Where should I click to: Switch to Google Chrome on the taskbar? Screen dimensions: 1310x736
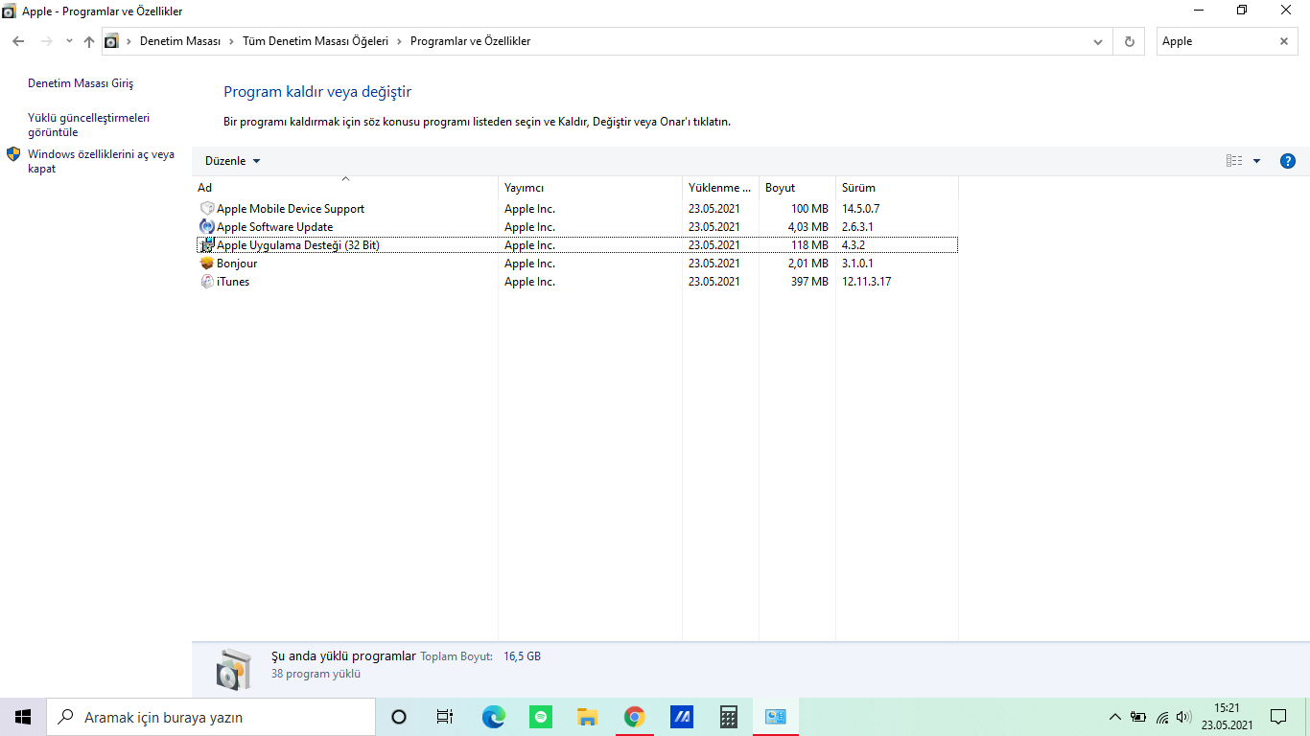(634, 717)
